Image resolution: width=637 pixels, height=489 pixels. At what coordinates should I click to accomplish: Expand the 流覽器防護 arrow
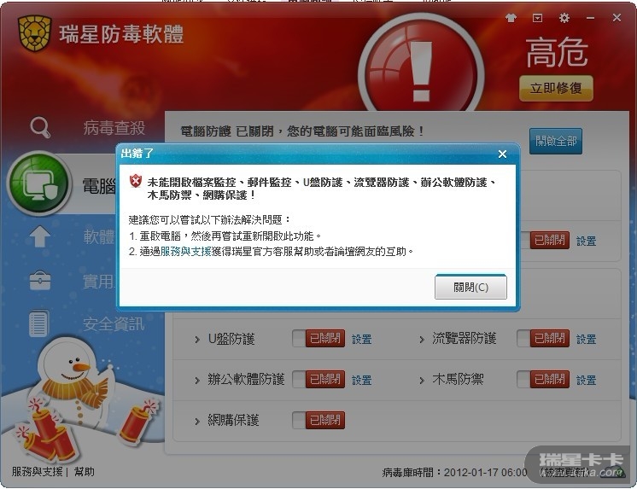click(421, 339)
